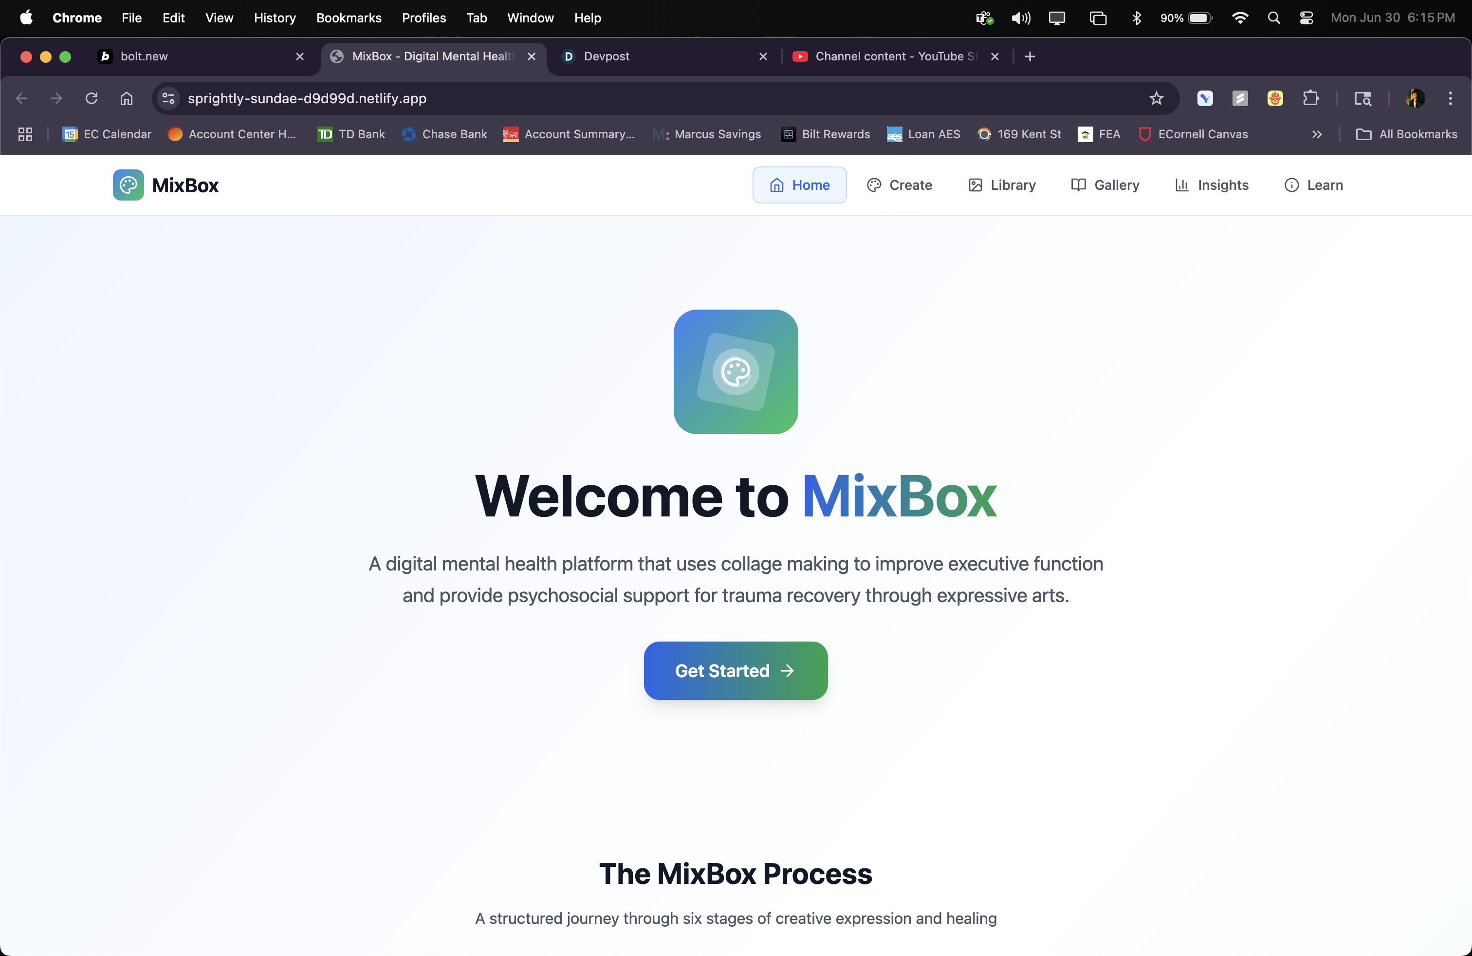Open macOS Control Center toggles
The image size is (1472, 956).
[x=1306, y=18]
